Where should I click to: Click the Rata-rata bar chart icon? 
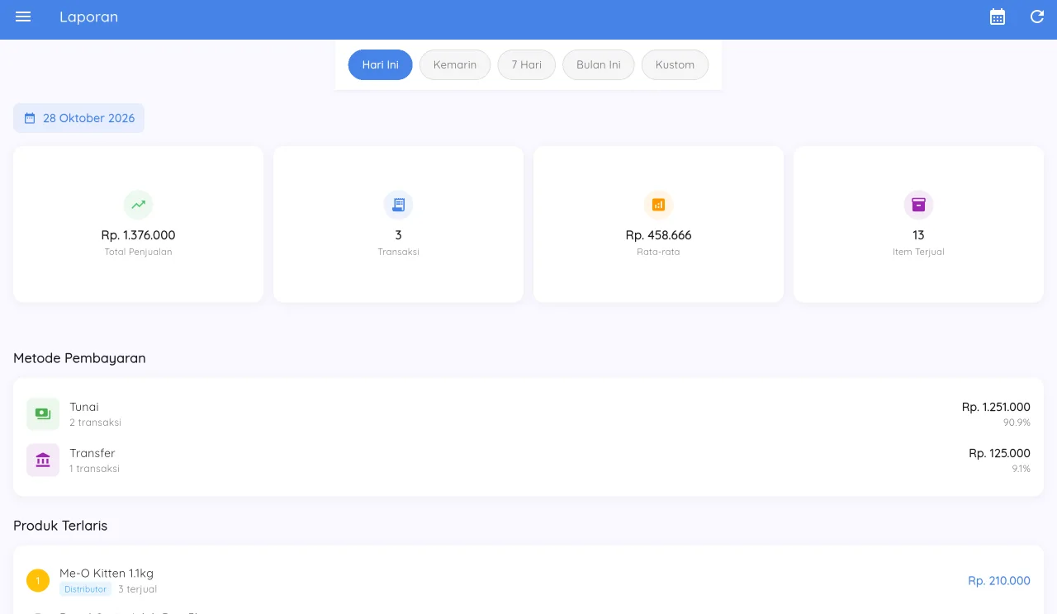coord(658,205)
